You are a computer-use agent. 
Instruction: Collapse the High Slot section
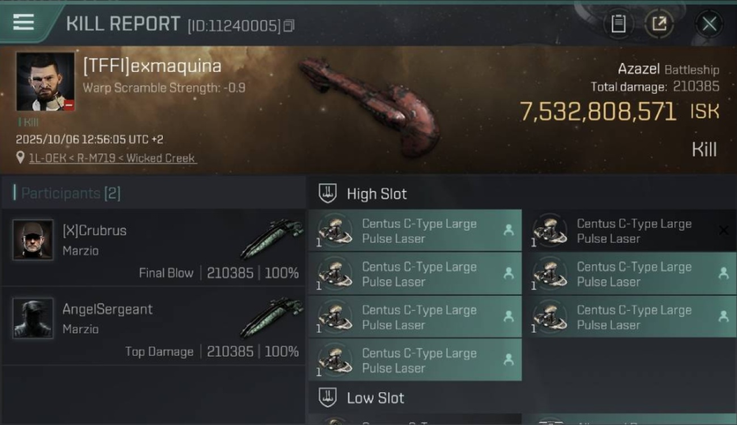[328, 193]
